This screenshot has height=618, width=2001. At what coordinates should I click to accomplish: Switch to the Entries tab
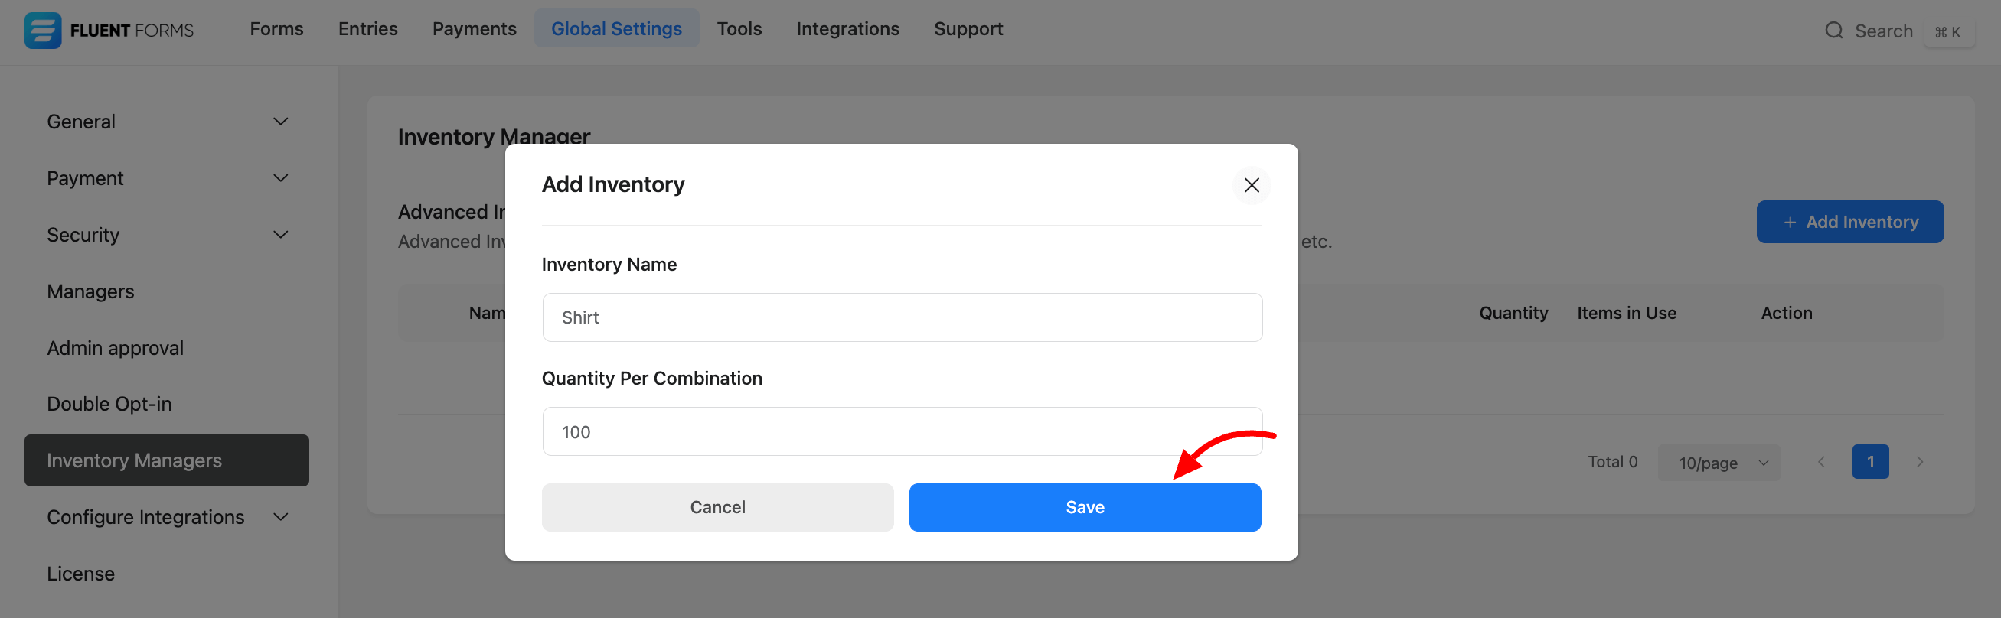367,29
